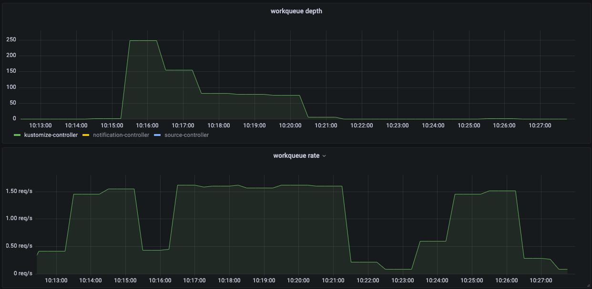Click 0 req/s y-axis label
The image size is (592, 289).
pos(23,273)
